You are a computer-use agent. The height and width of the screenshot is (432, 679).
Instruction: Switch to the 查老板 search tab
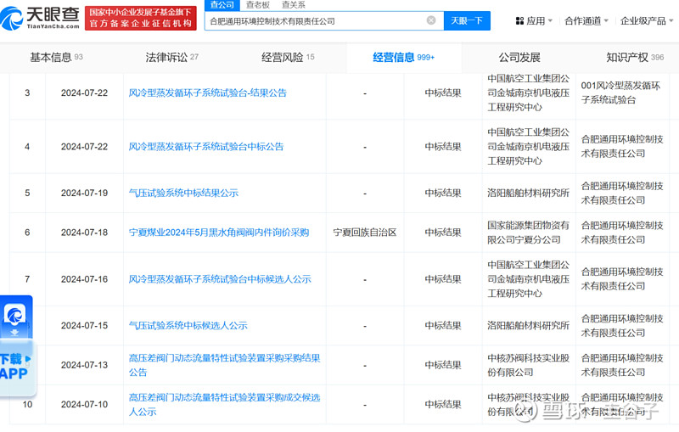[258, 5]
